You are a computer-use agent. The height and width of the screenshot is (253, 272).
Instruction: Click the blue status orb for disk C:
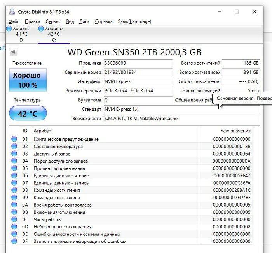point(41,28)
